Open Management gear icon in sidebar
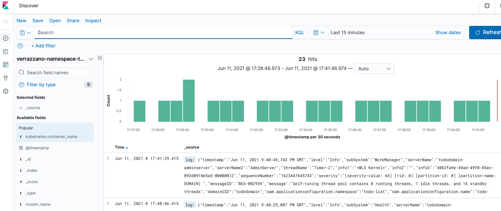 pyautogui.click(x=6, y=91)
